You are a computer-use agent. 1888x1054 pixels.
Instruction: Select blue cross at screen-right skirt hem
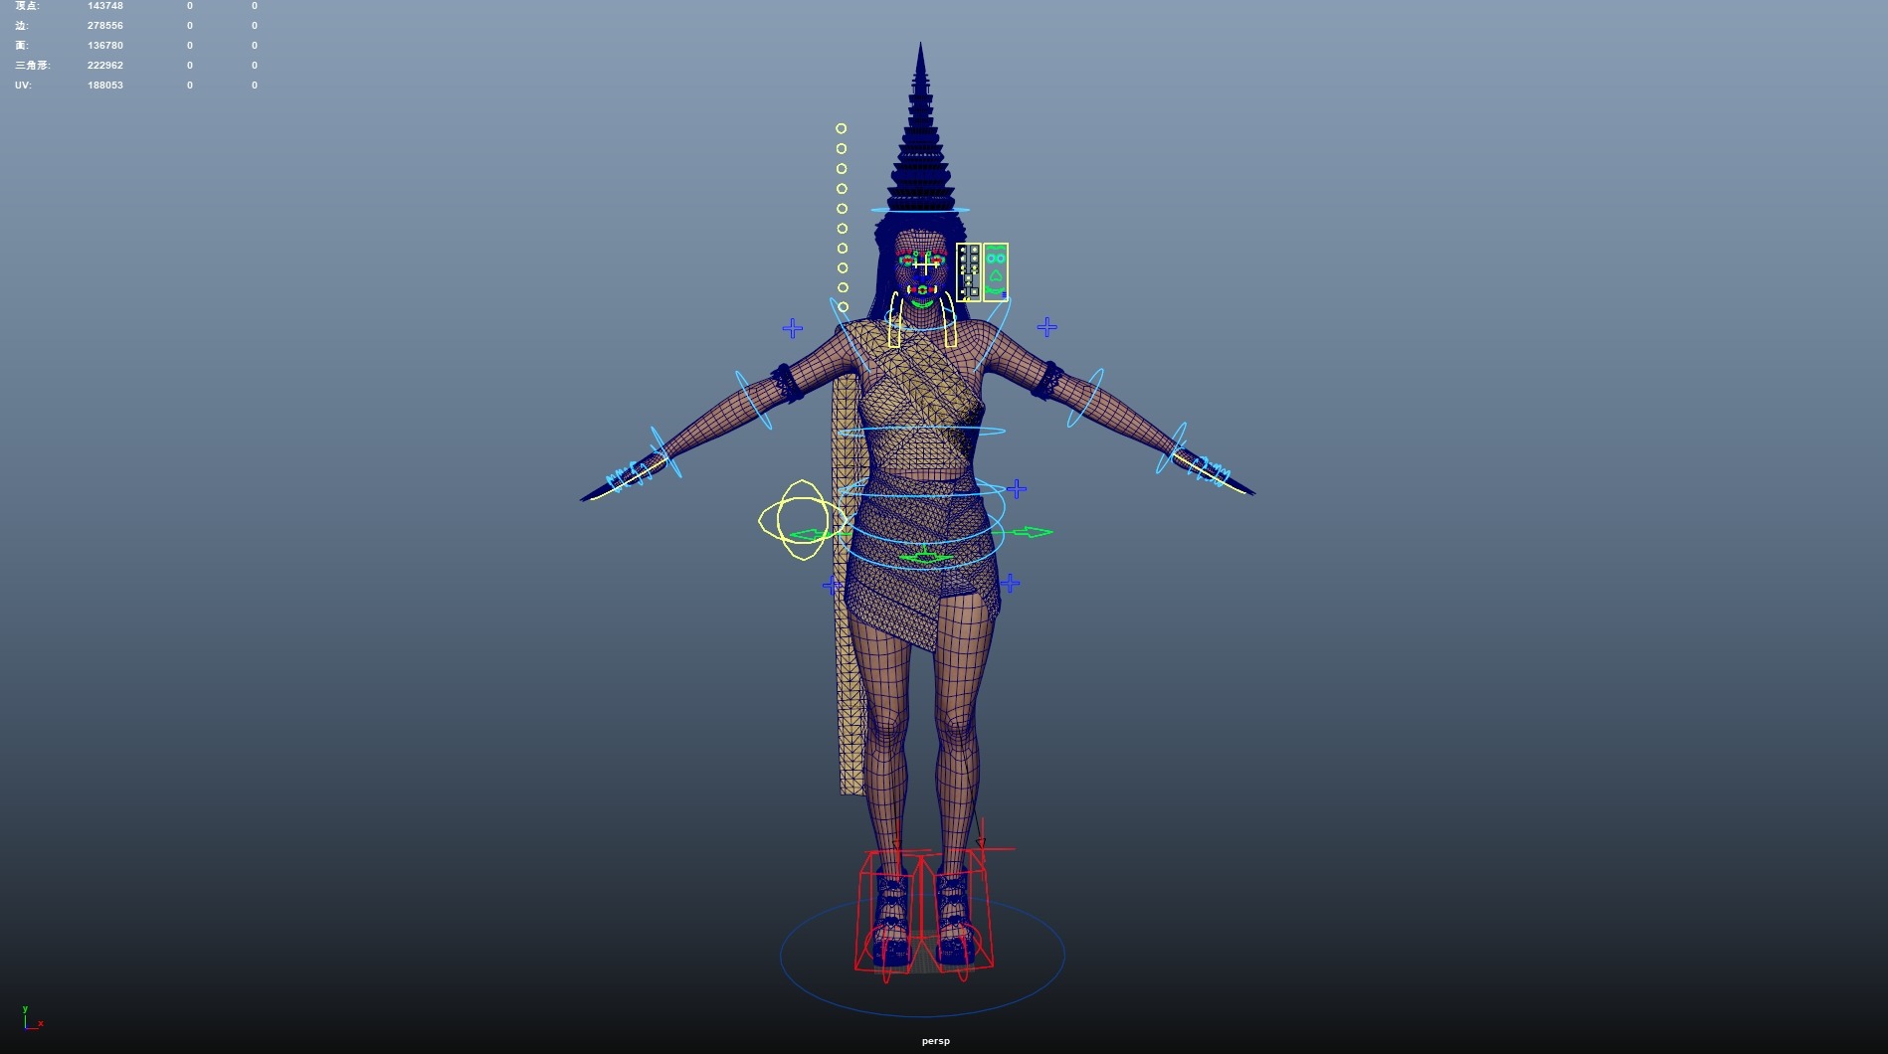point(1010,584)
